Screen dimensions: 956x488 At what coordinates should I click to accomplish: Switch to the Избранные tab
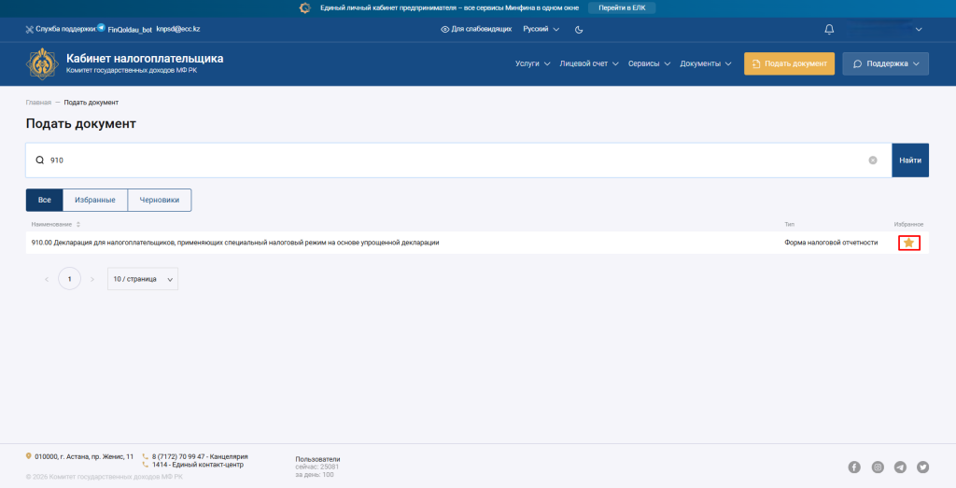point(94,200)
